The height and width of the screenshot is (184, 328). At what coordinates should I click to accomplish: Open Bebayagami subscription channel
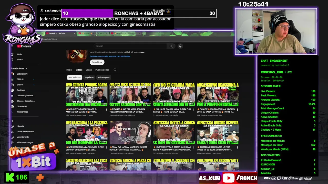[x=22, y=74]
